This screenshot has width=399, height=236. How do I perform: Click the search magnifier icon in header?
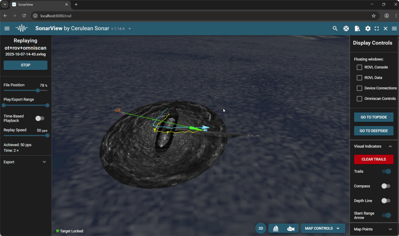coord(335,28)
